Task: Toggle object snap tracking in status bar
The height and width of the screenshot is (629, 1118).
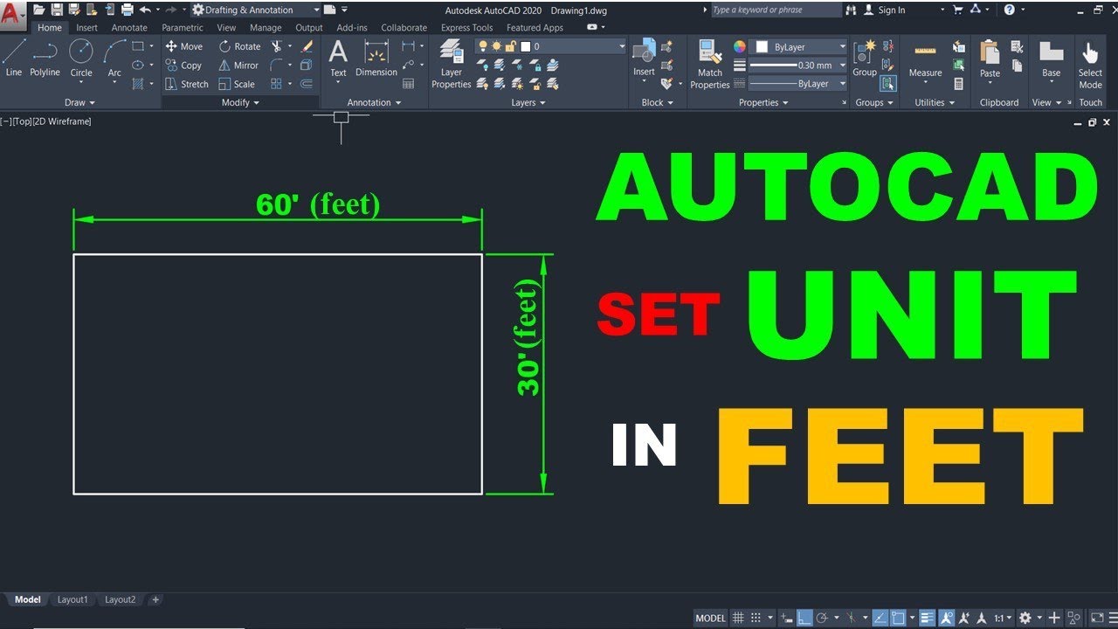Action: [x=880, y=618]
